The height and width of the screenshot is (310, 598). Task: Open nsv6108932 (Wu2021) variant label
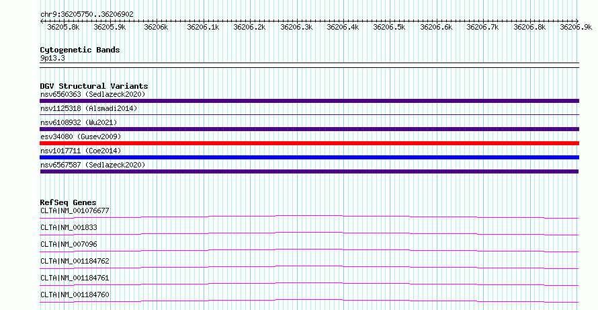pos(79,122)
